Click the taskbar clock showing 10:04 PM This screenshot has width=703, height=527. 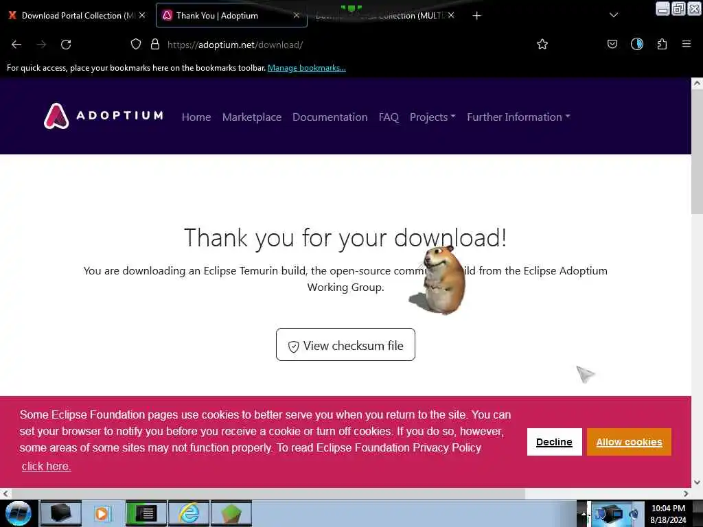(x=668, y=514)
